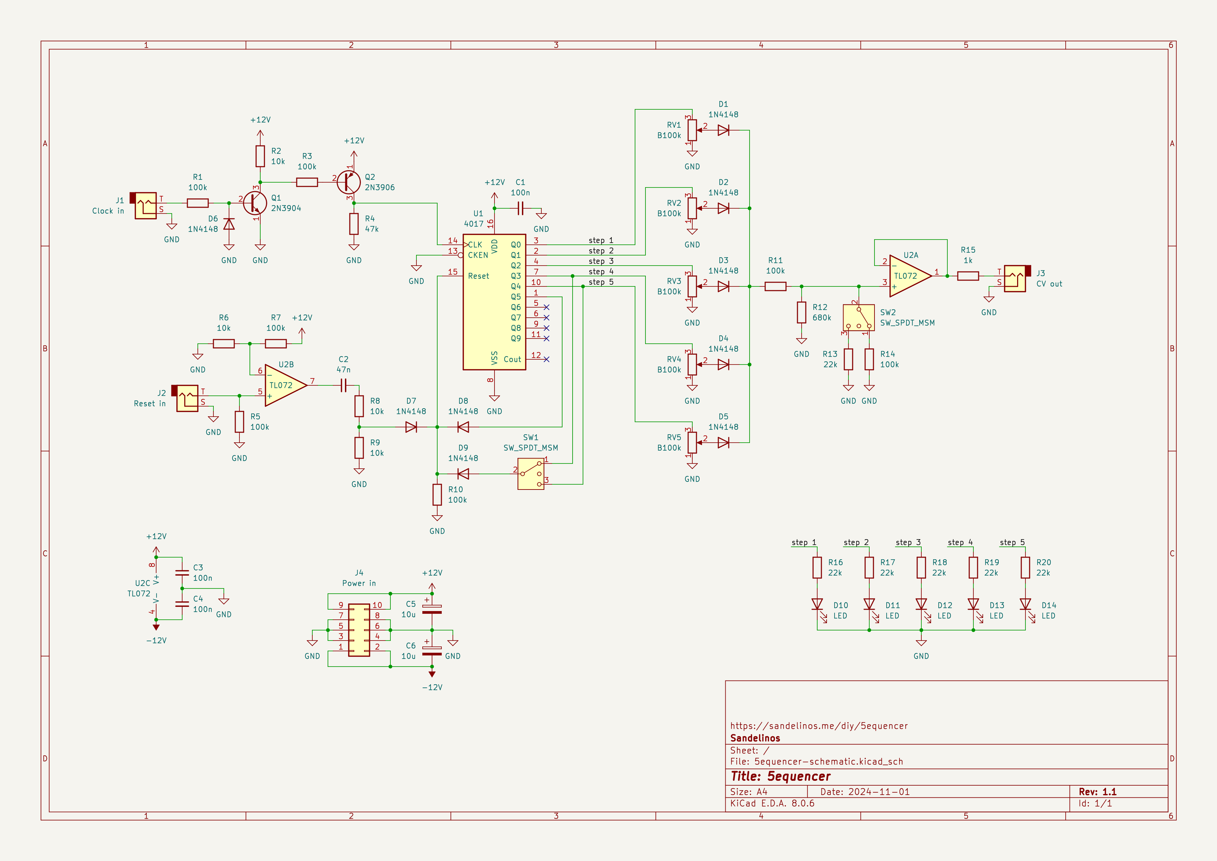
Task: Select diode D6 1N4148 symbol
Action: [x=229, y=224]
